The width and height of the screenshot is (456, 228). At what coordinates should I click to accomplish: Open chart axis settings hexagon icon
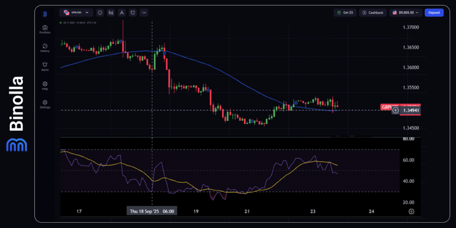point(411,211)
